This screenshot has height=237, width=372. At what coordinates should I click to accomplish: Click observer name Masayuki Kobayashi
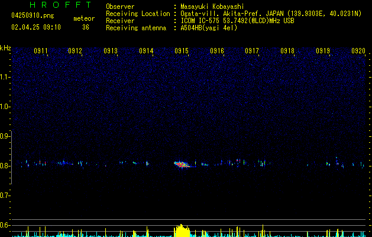(212, 7)
